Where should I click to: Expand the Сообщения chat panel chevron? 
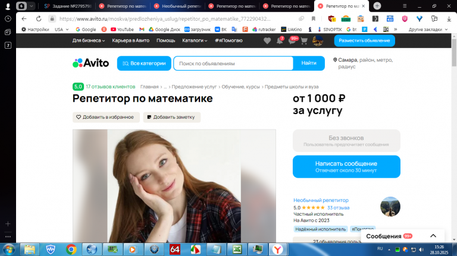click(433, 236)
